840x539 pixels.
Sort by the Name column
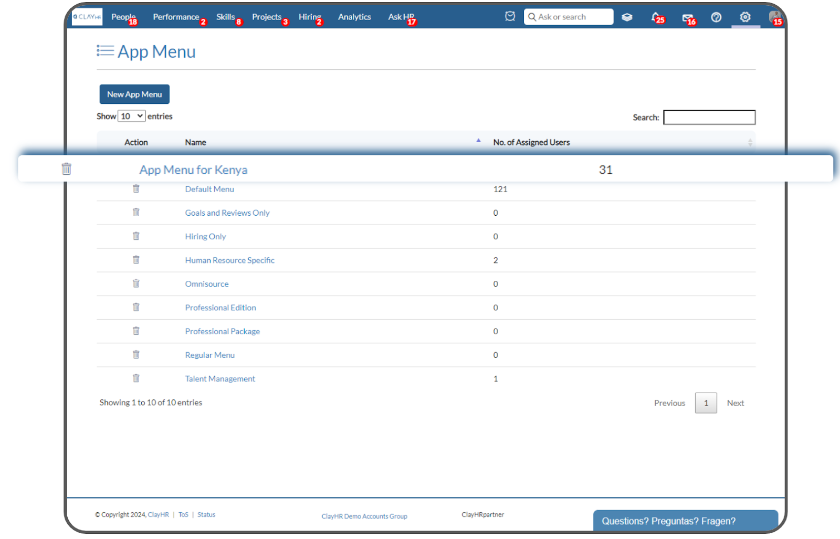click(x=195, y=142)
